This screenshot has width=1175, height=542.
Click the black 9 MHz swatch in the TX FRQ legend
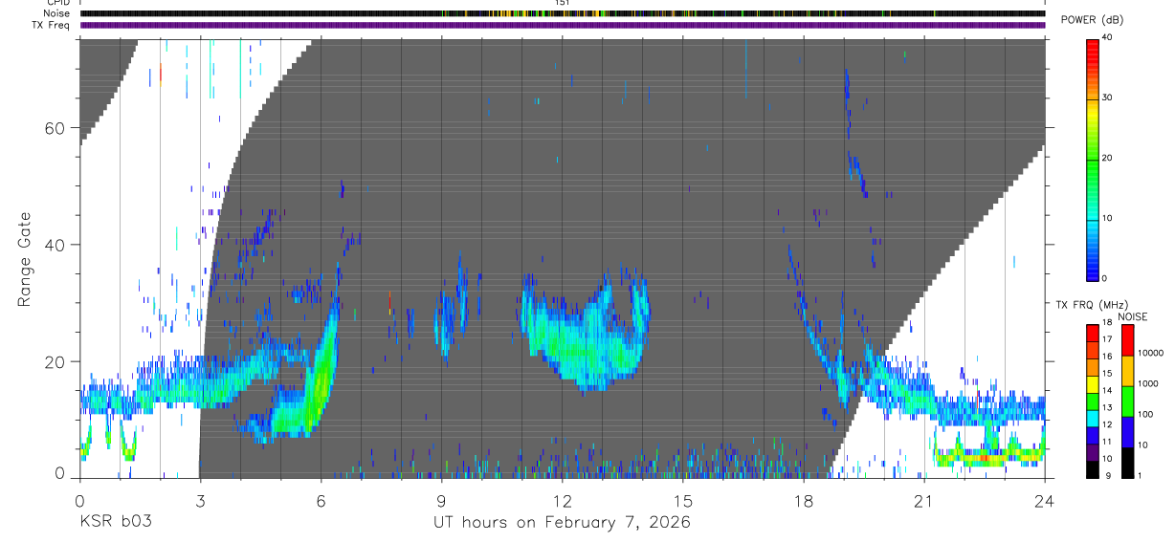pos(1092,471)
